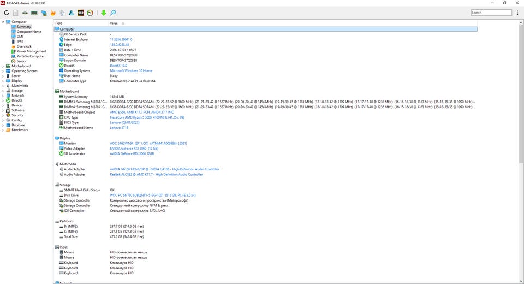This screenshot has height=284, width=524.
Task: Open Edge version link 154.0.4258.48
Action: point(120,44)
